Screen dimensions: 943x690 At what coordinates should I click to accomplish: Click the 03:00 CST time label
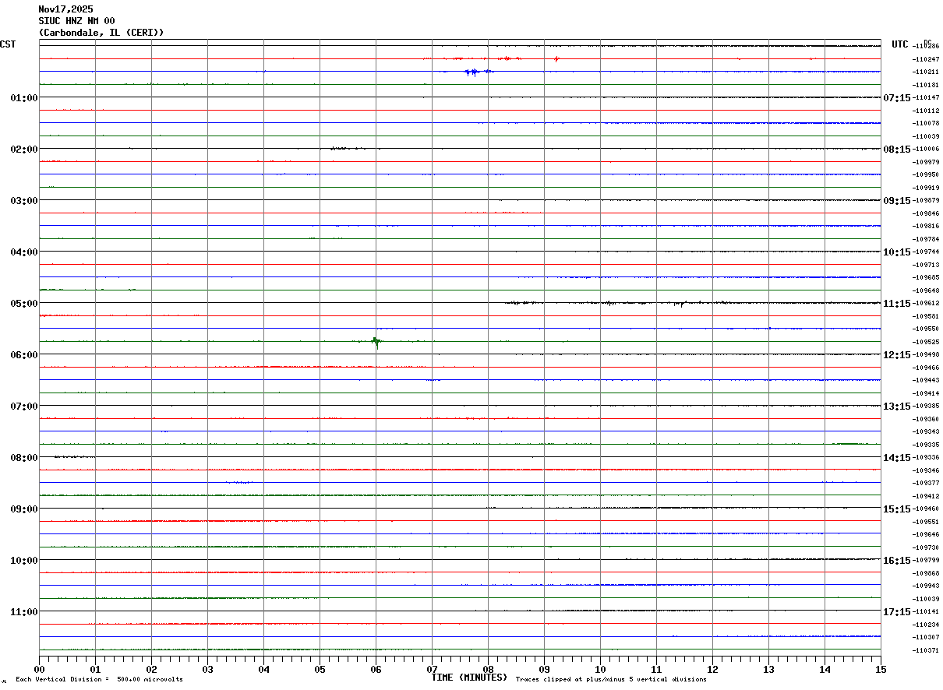click(24, 201)
